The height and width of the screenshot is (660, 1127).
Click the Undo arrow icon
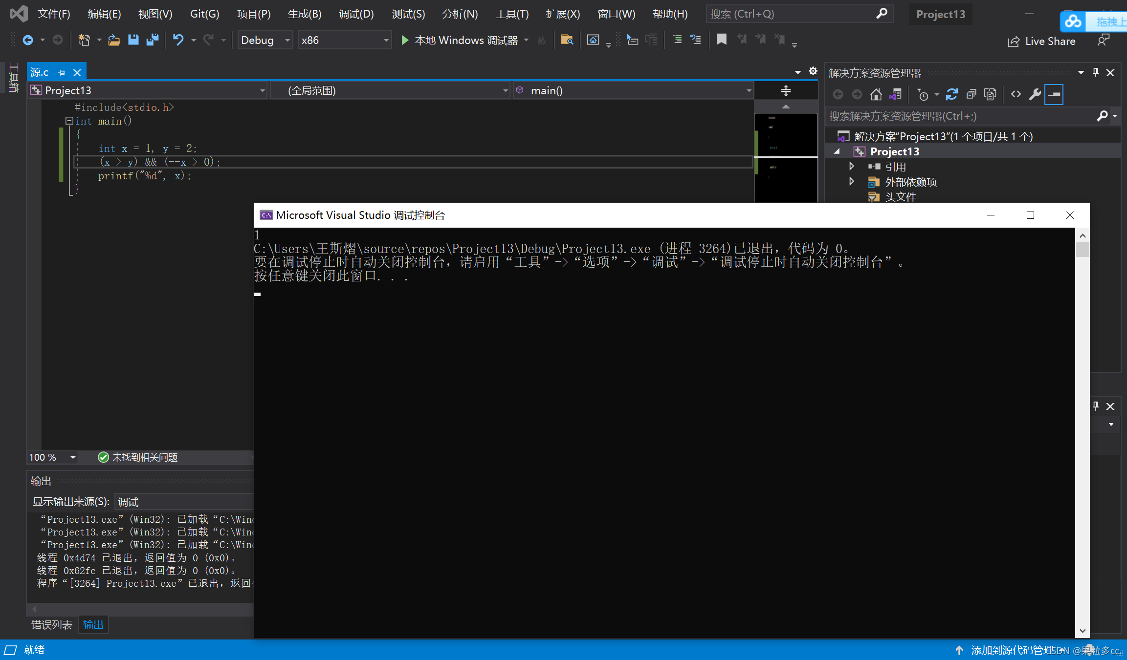click(178, 40)
